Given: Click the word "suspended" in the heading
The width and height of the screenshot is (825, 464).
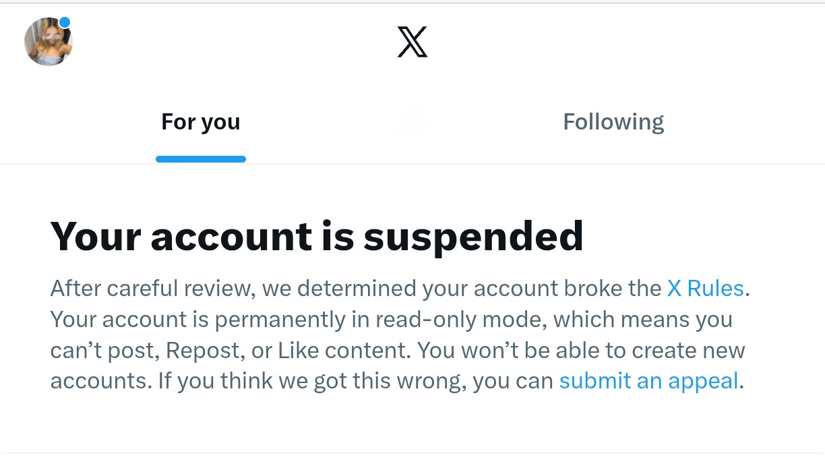Looking at the screenshot, I should click(x=473, y=236).
